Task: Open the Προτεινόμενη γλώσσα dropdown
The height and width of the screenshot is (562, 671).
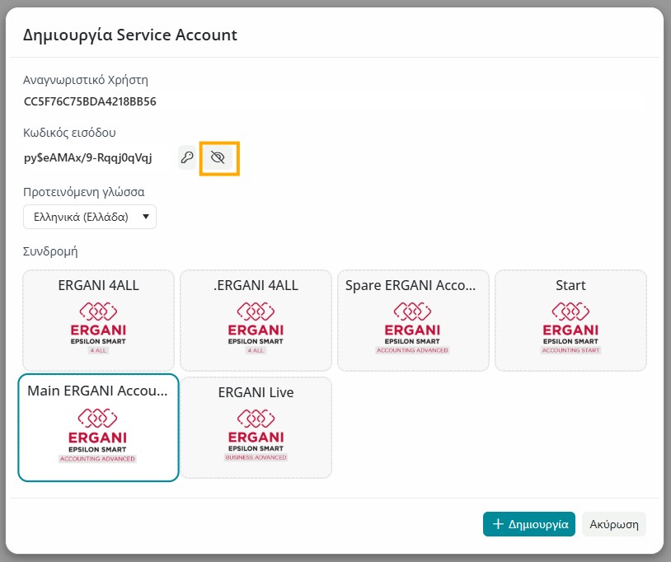Action: point(89,217)
